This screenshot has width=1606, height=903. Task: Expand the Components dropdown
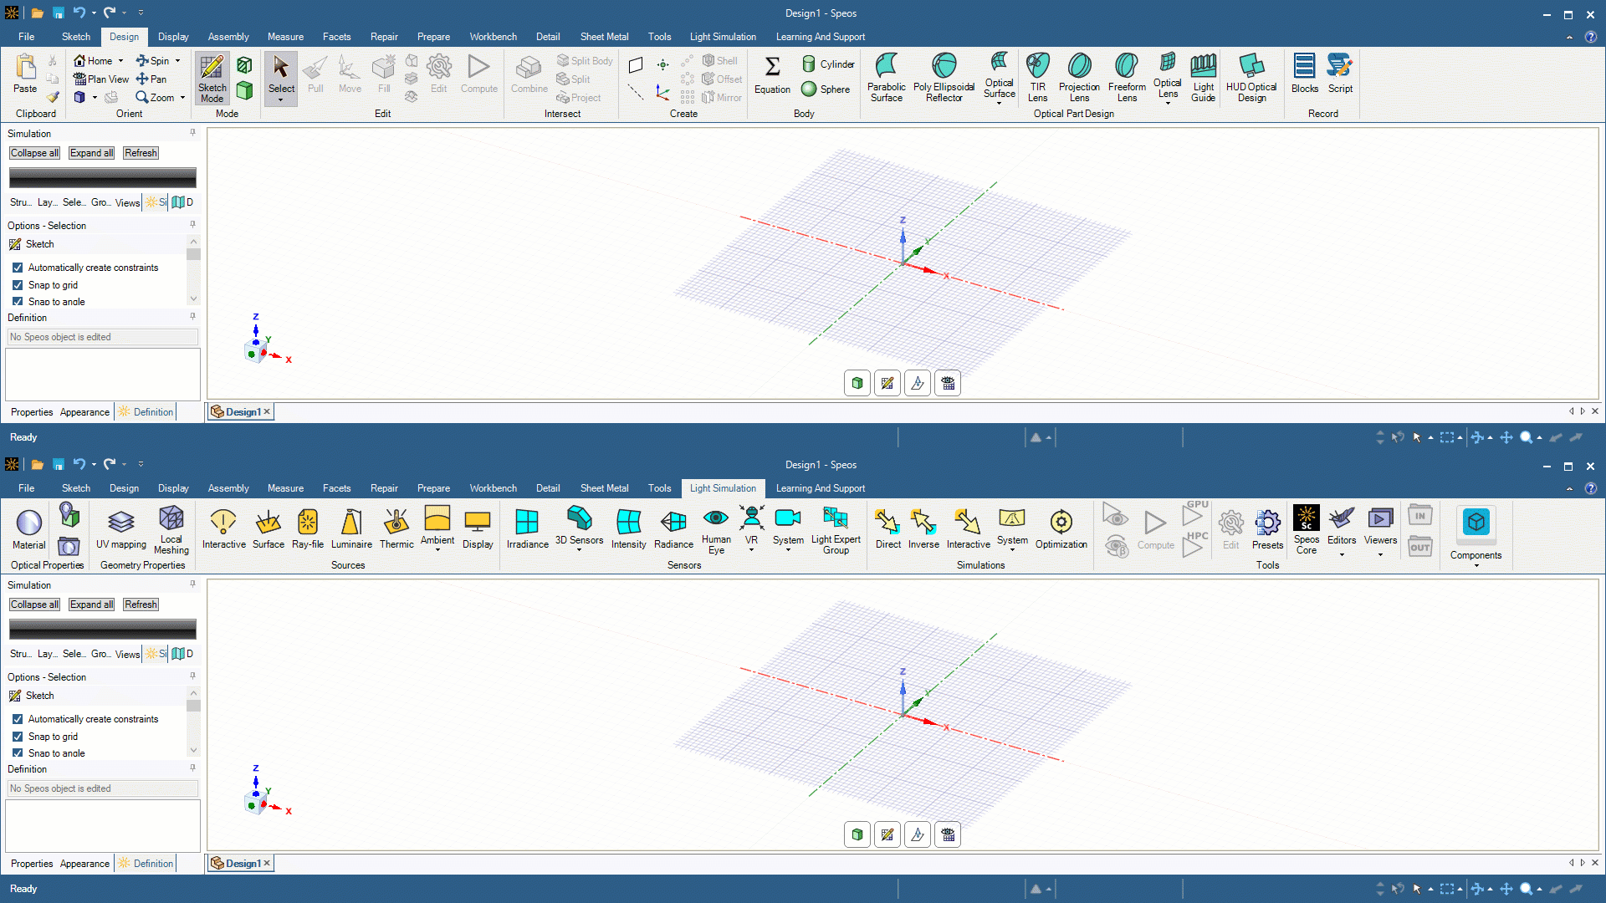pyautogui.click(x=1476, y=567)
